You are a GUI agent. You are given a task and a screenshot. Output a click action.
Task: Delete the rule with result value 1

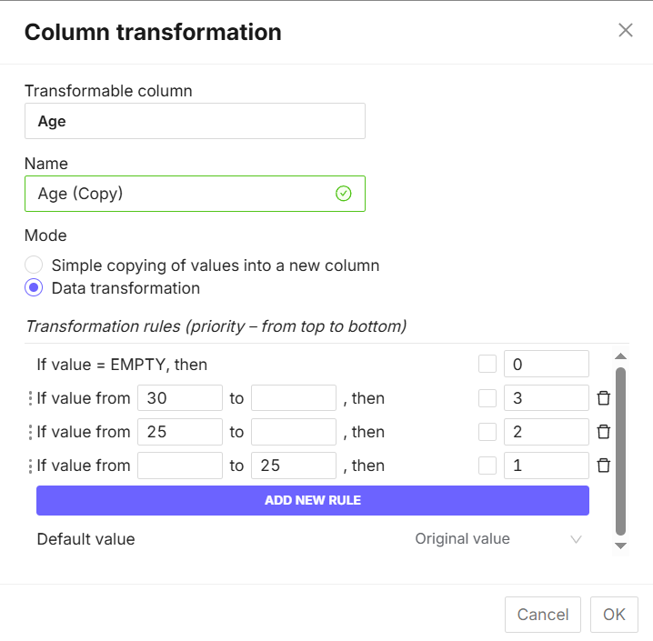click(604, 466)
